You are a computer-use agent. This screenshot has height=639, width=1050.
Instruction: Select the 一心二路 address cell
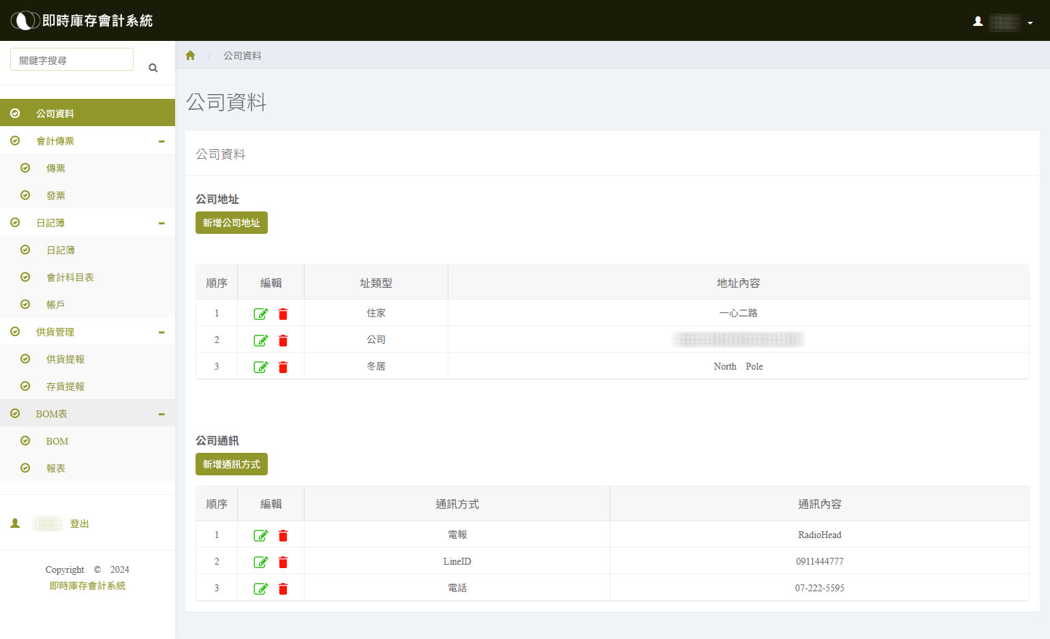pyautogui.click(x=739, y=313)
